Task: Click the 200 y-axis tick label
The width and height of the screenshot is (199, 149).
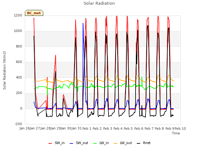Action: 19,93
